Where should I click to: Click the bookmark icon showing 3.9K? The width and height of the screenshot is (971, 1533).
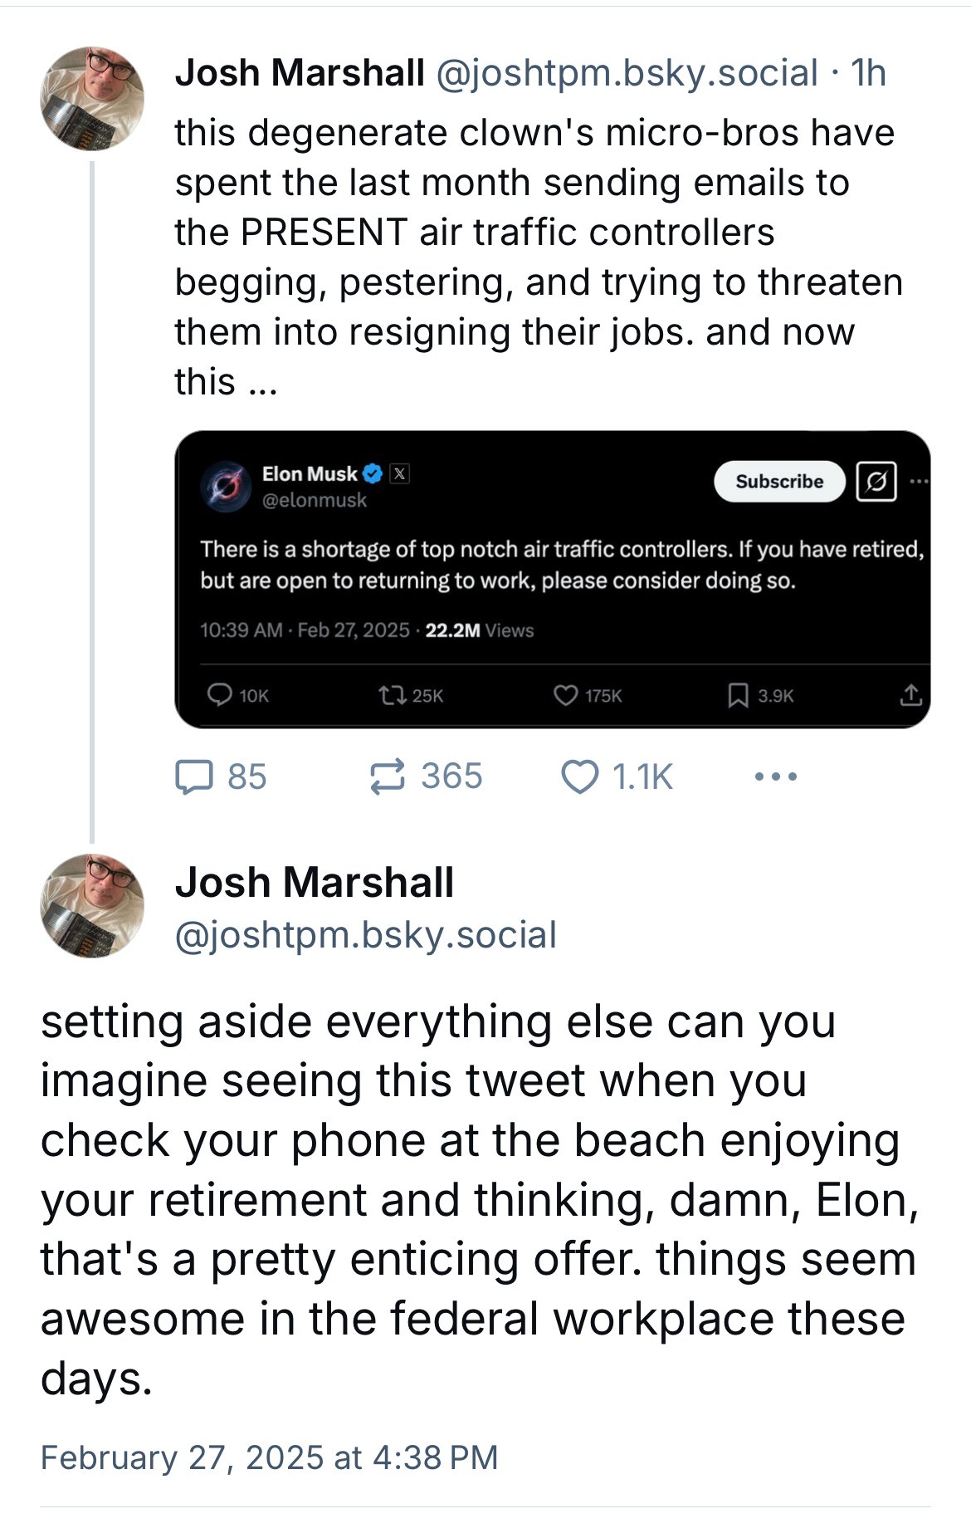pos(737,695)
